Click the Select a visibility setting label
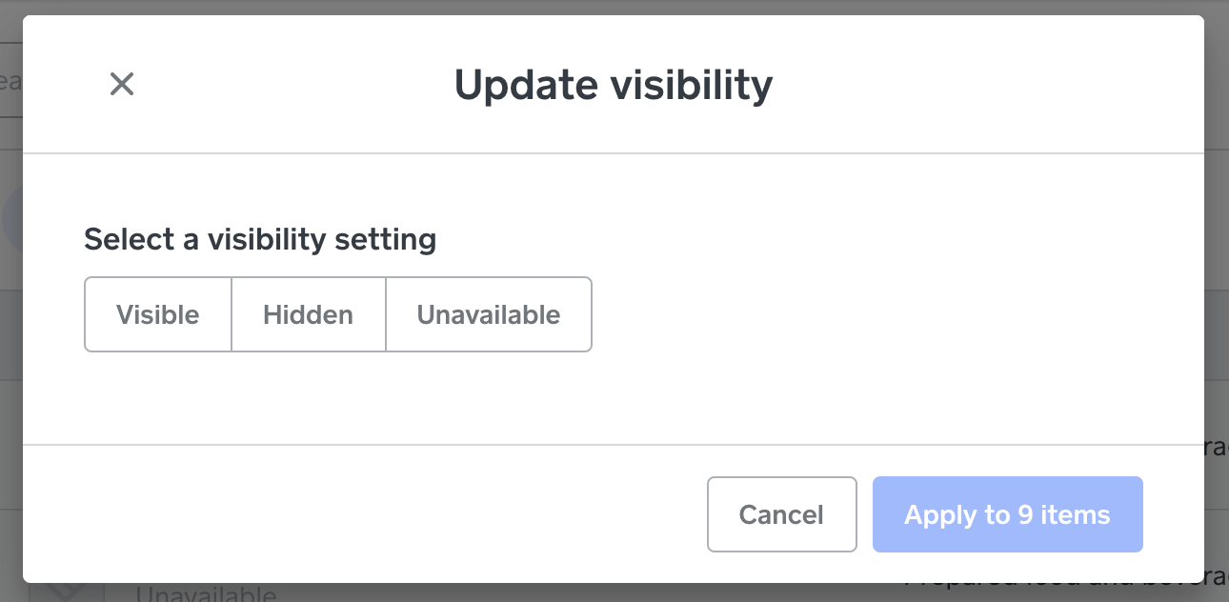 [x=260, y=239]
